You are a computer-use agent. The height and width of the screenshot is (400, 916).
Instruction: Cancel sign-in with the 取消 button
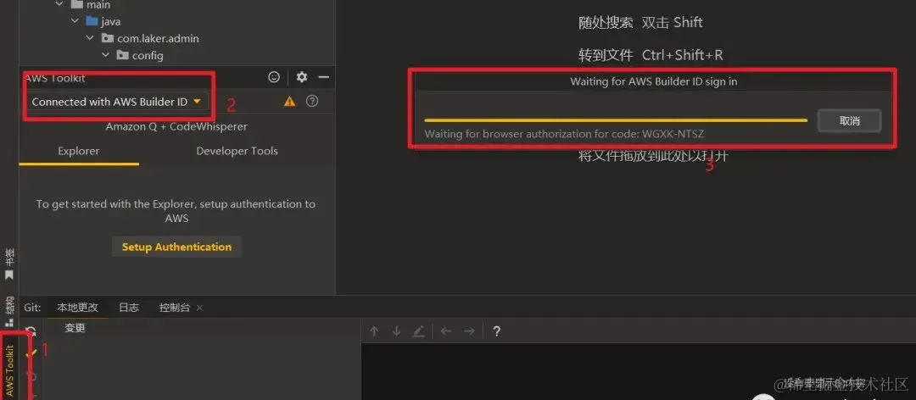(x=849, y=121)
